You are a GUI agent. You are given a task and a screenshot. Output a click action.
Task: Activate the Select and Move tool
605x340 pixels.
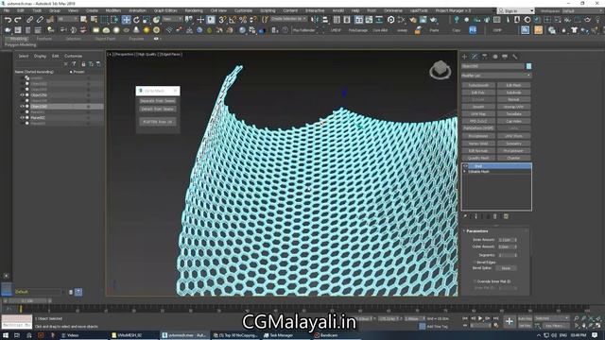coord(126,20)
